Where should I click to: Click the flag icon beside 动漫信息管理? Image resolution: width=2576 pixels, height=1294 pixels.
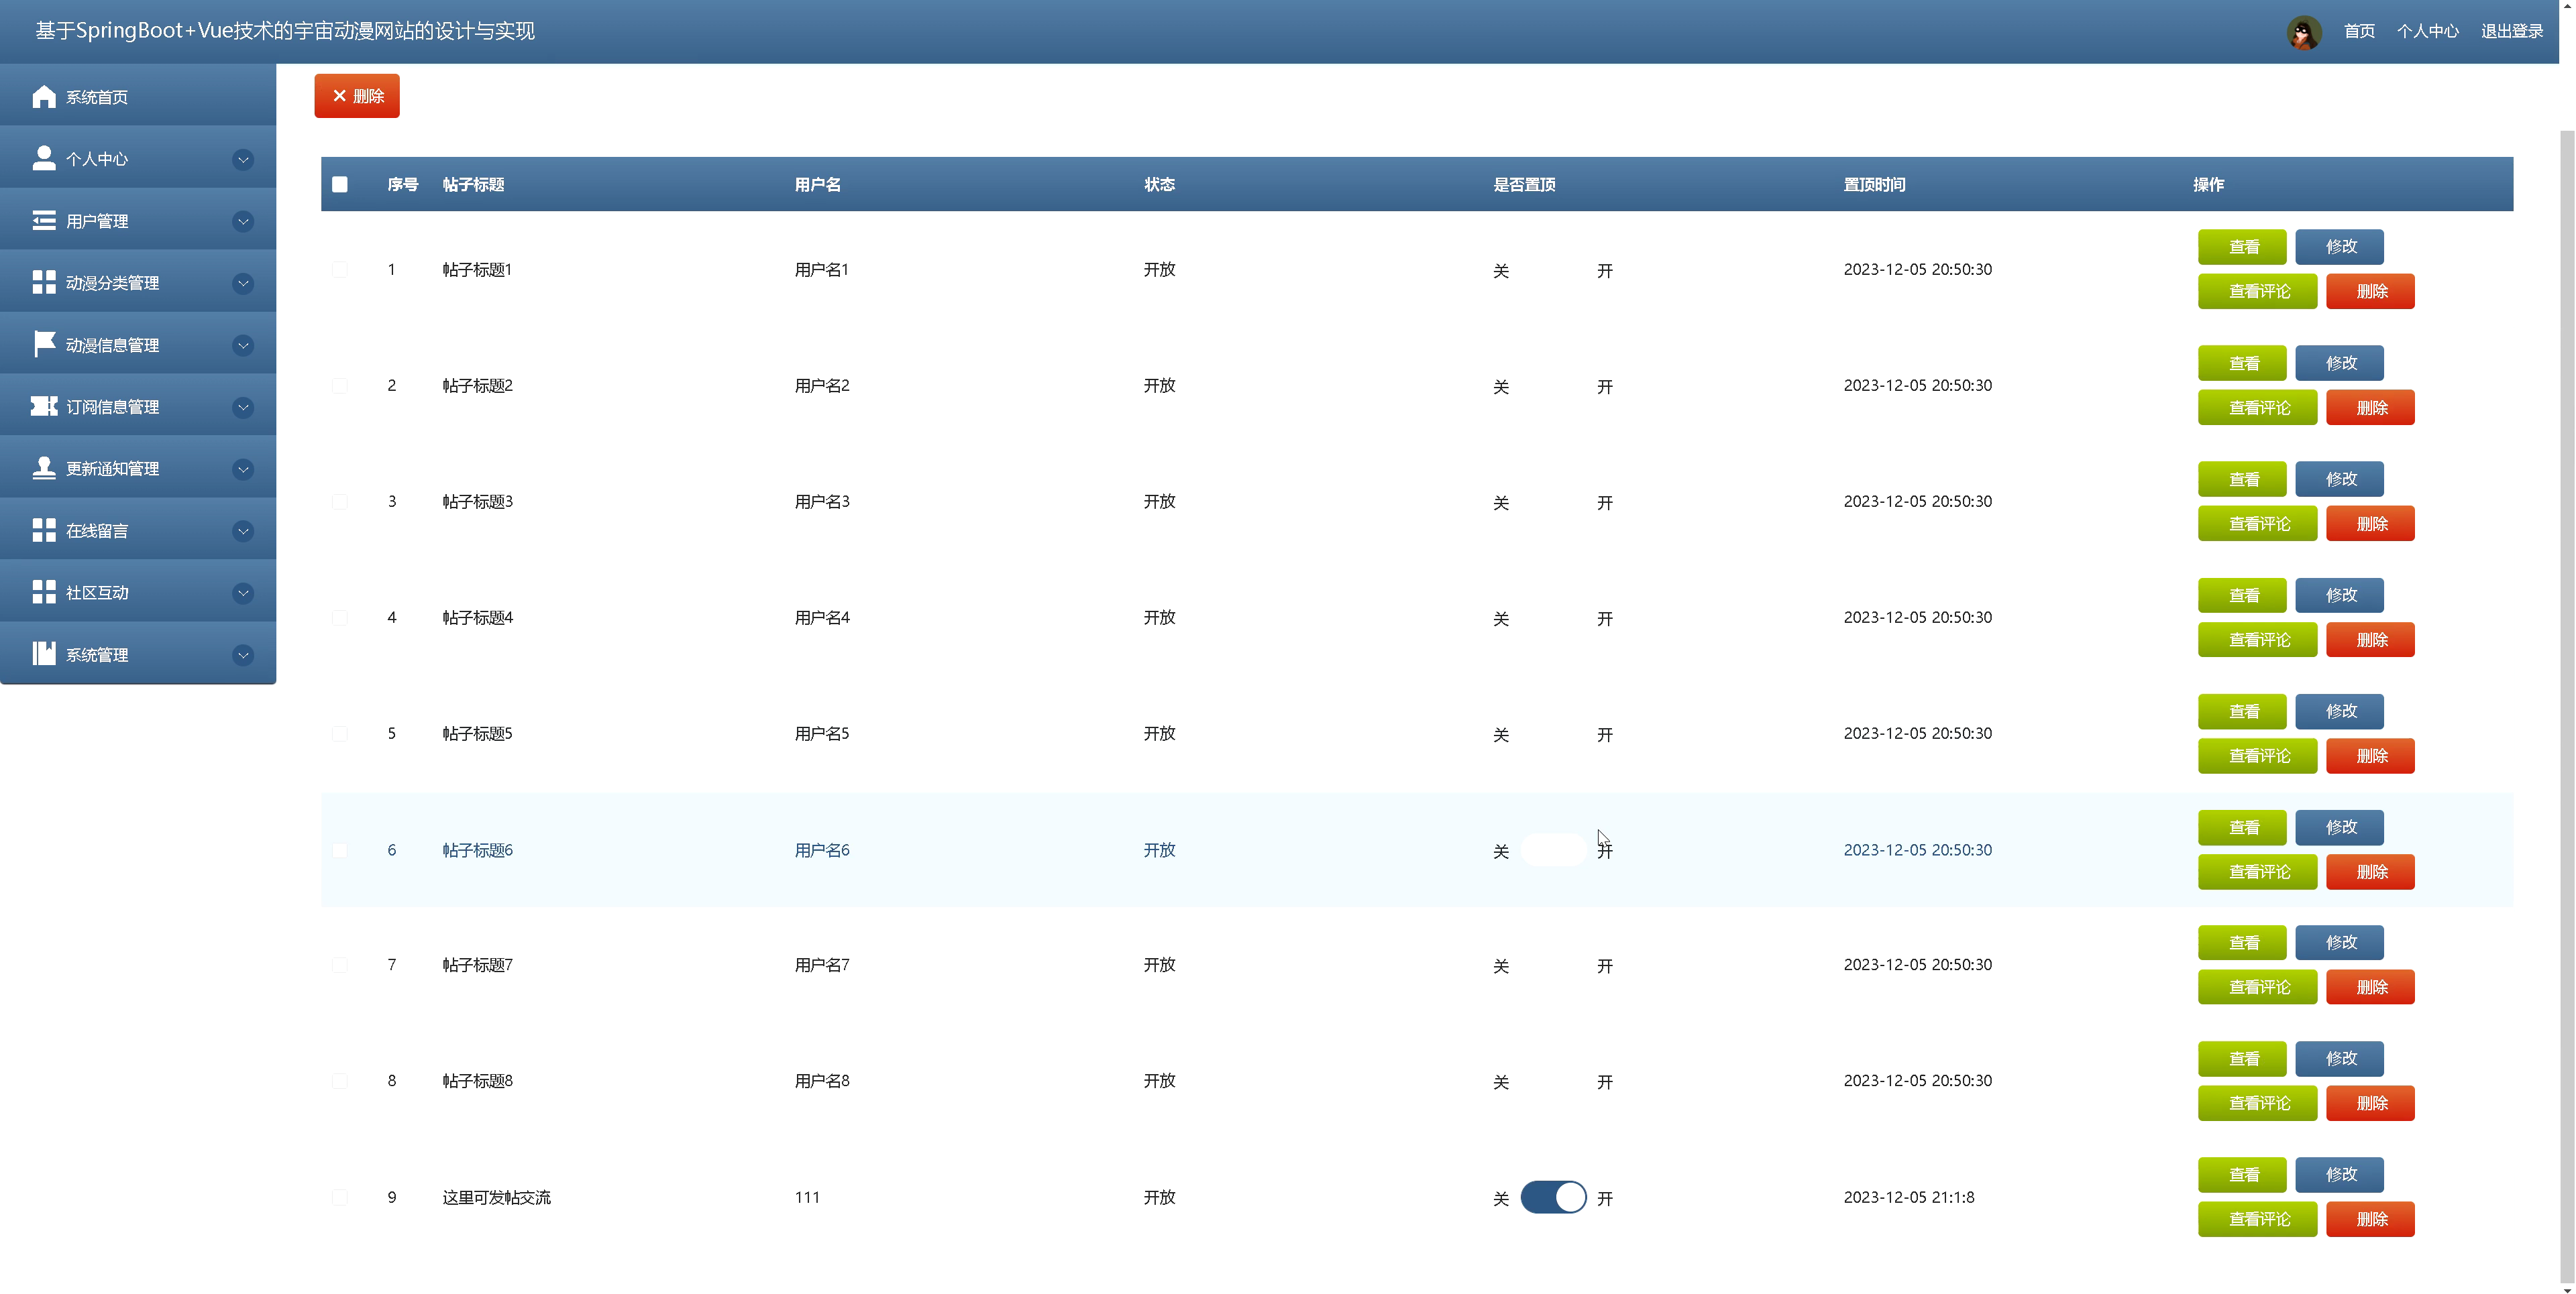44,345
